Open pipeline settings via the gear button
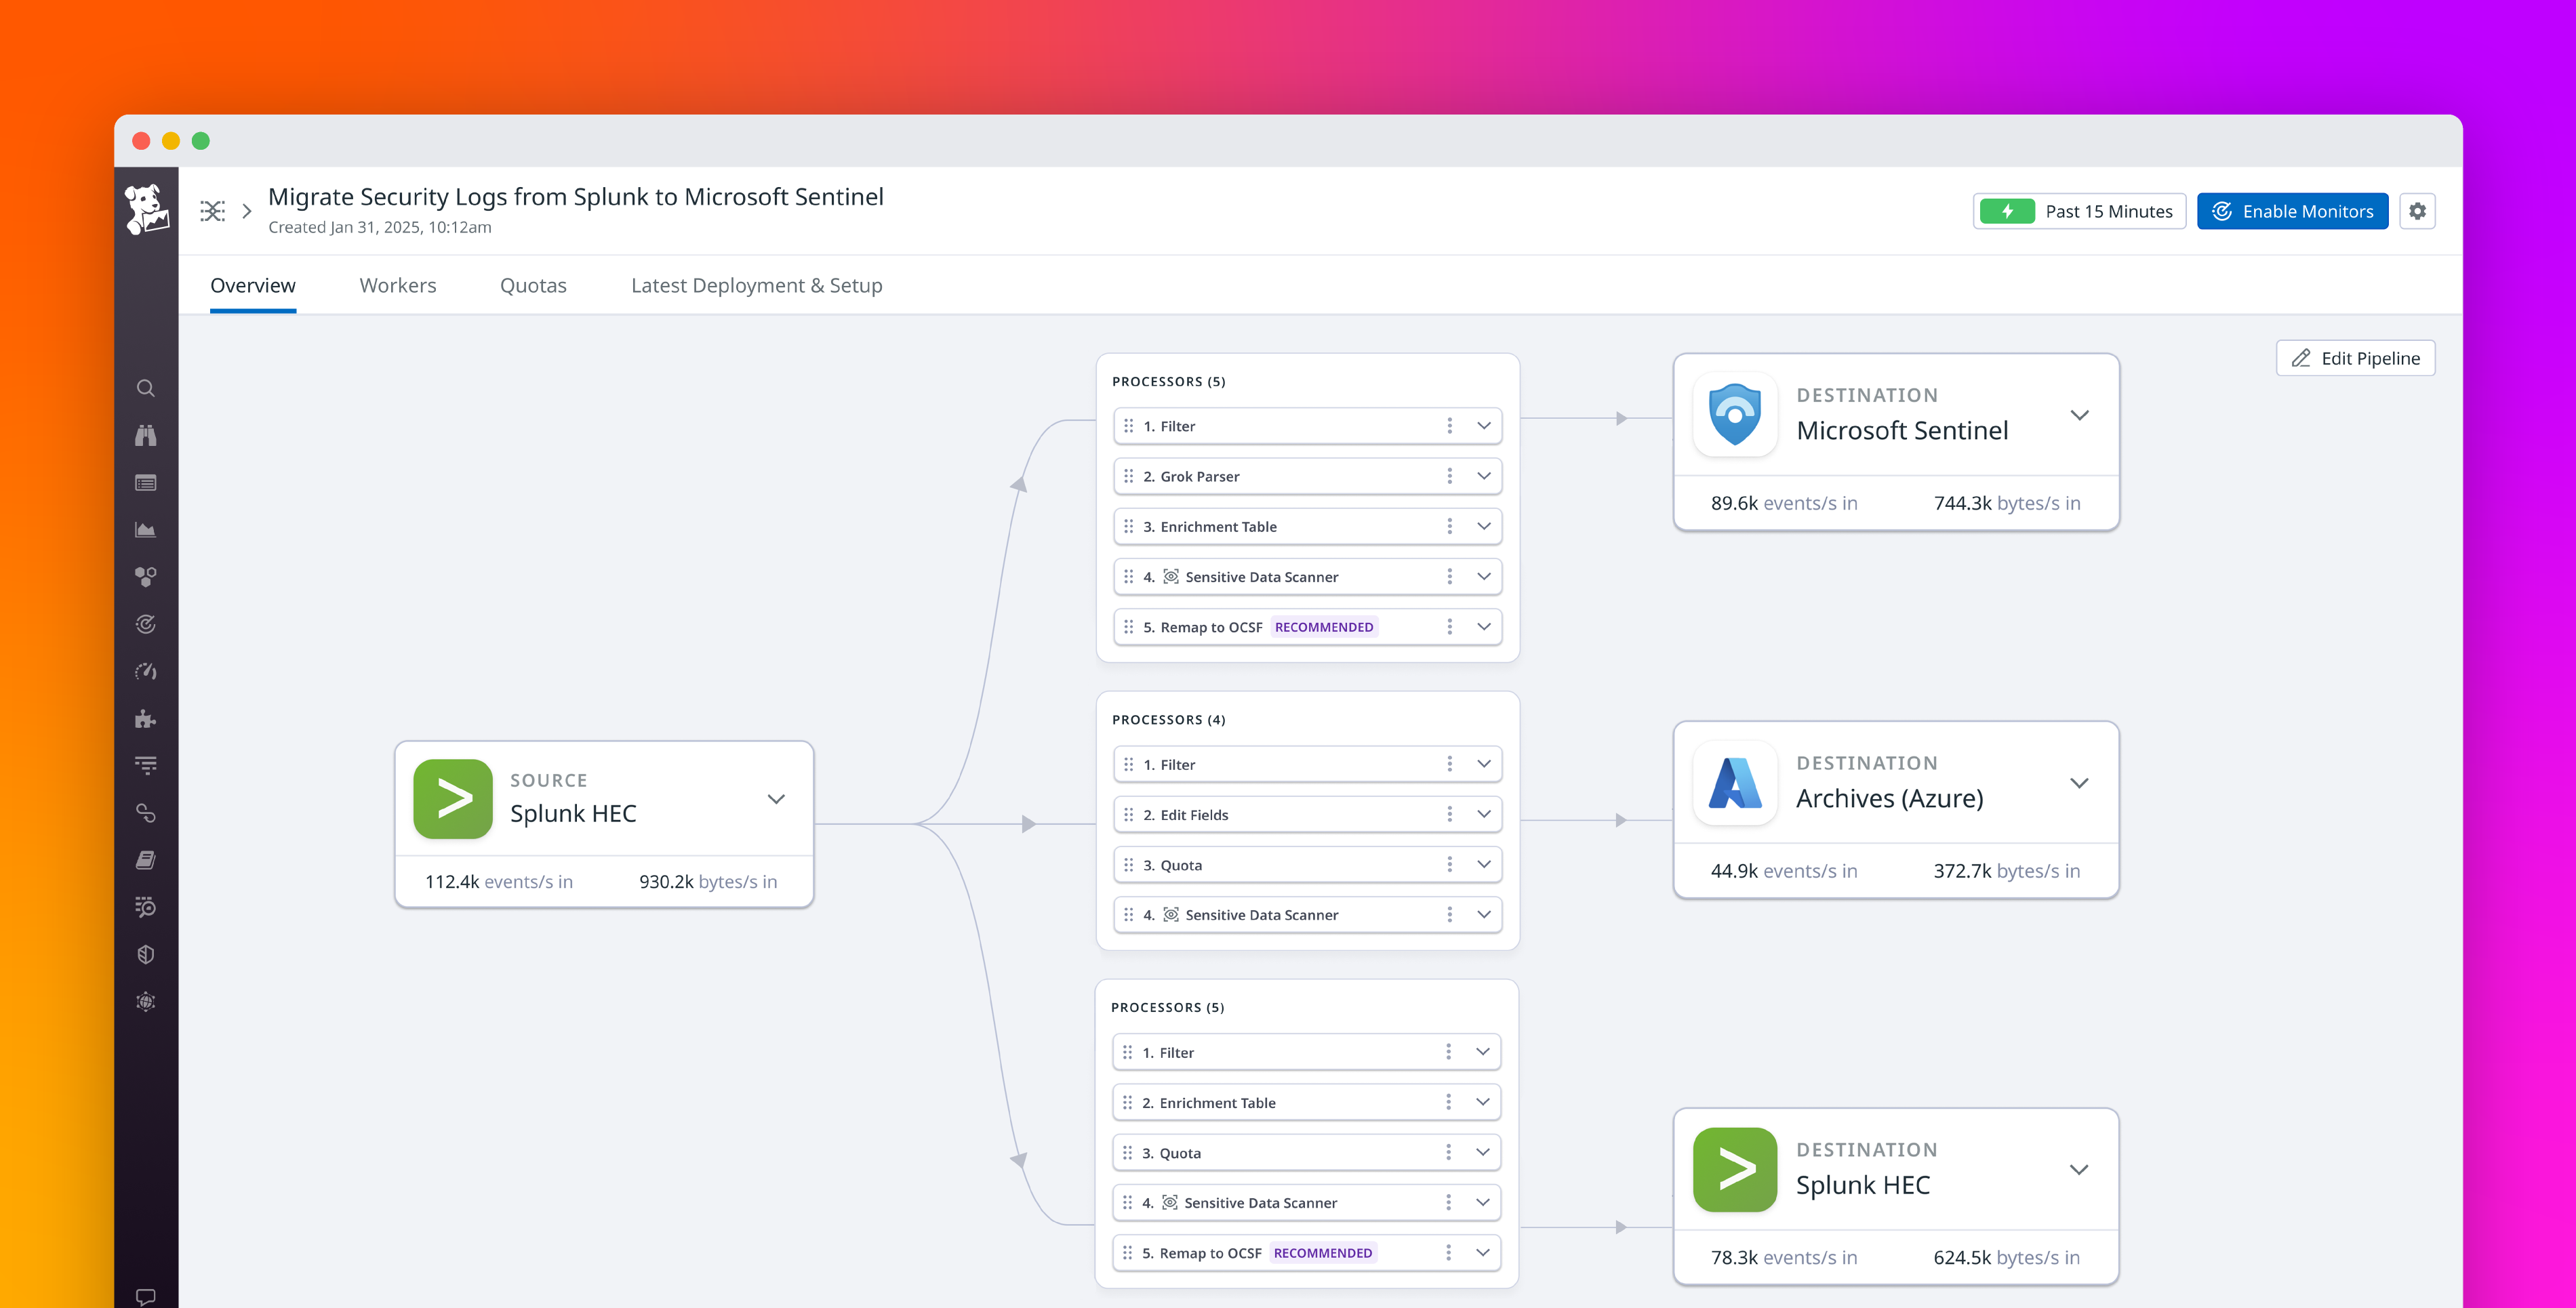The width and height of the screenshot is (2576, 1308). [x=2418, y=211]
